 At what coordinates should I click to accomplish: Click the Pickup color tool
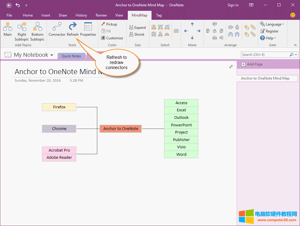pyautogui.click(x=109, y=24)
